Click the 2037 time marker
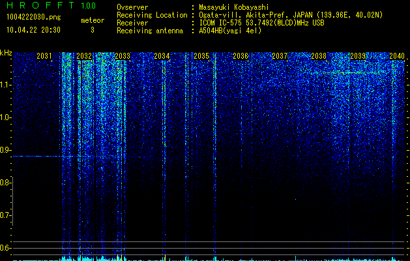The height and width of the screenshot is (261, 410). click(x=280, y=56)
